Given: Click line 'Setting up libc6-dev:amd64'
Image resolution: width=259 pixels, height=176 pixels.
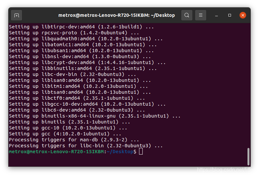Looking at the screenshot, I should click(77, 110).
